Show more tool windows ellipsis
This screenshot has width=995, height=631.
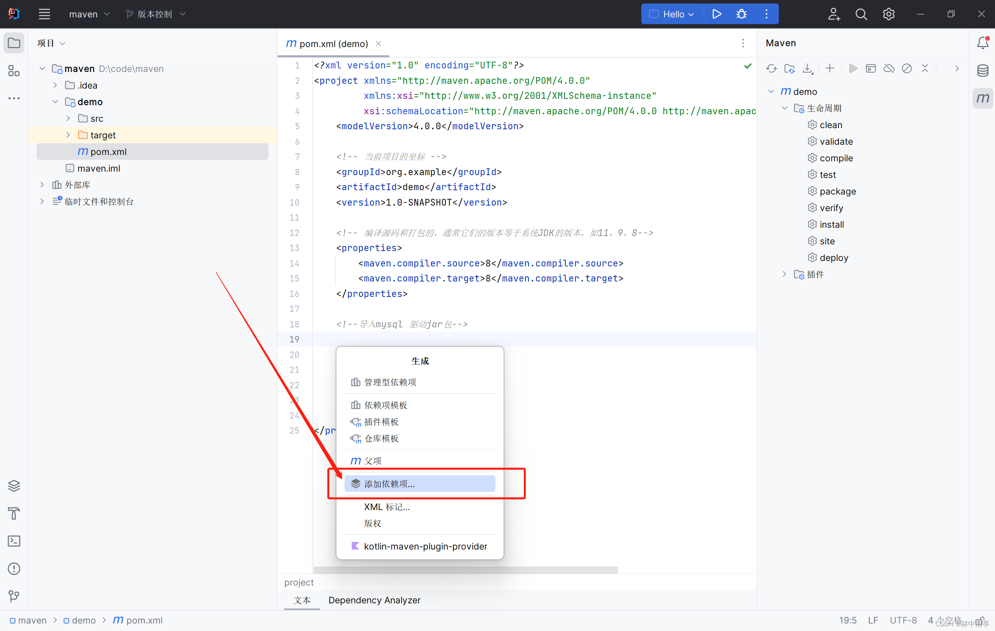click(x=14, y=98)
